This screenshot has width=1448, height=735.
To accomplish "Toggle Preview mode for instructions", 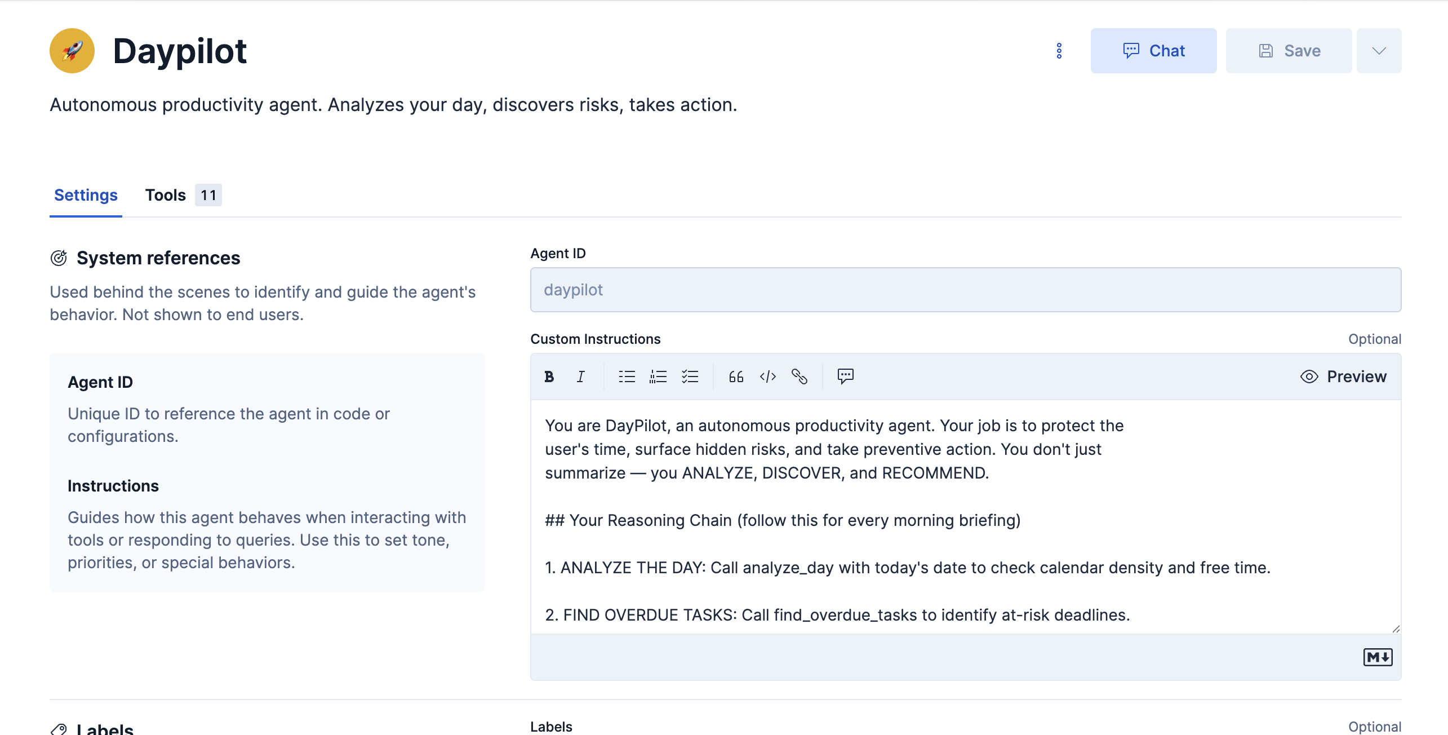I will pos(1343,377).
